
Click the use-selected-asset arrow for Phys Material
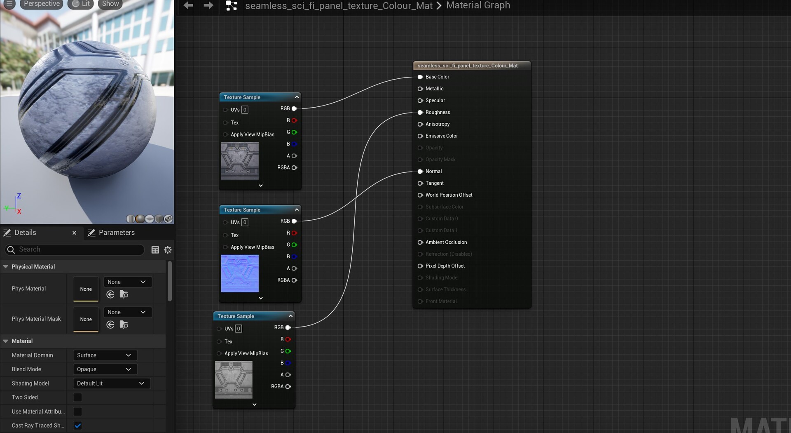[x=110, y=294]
